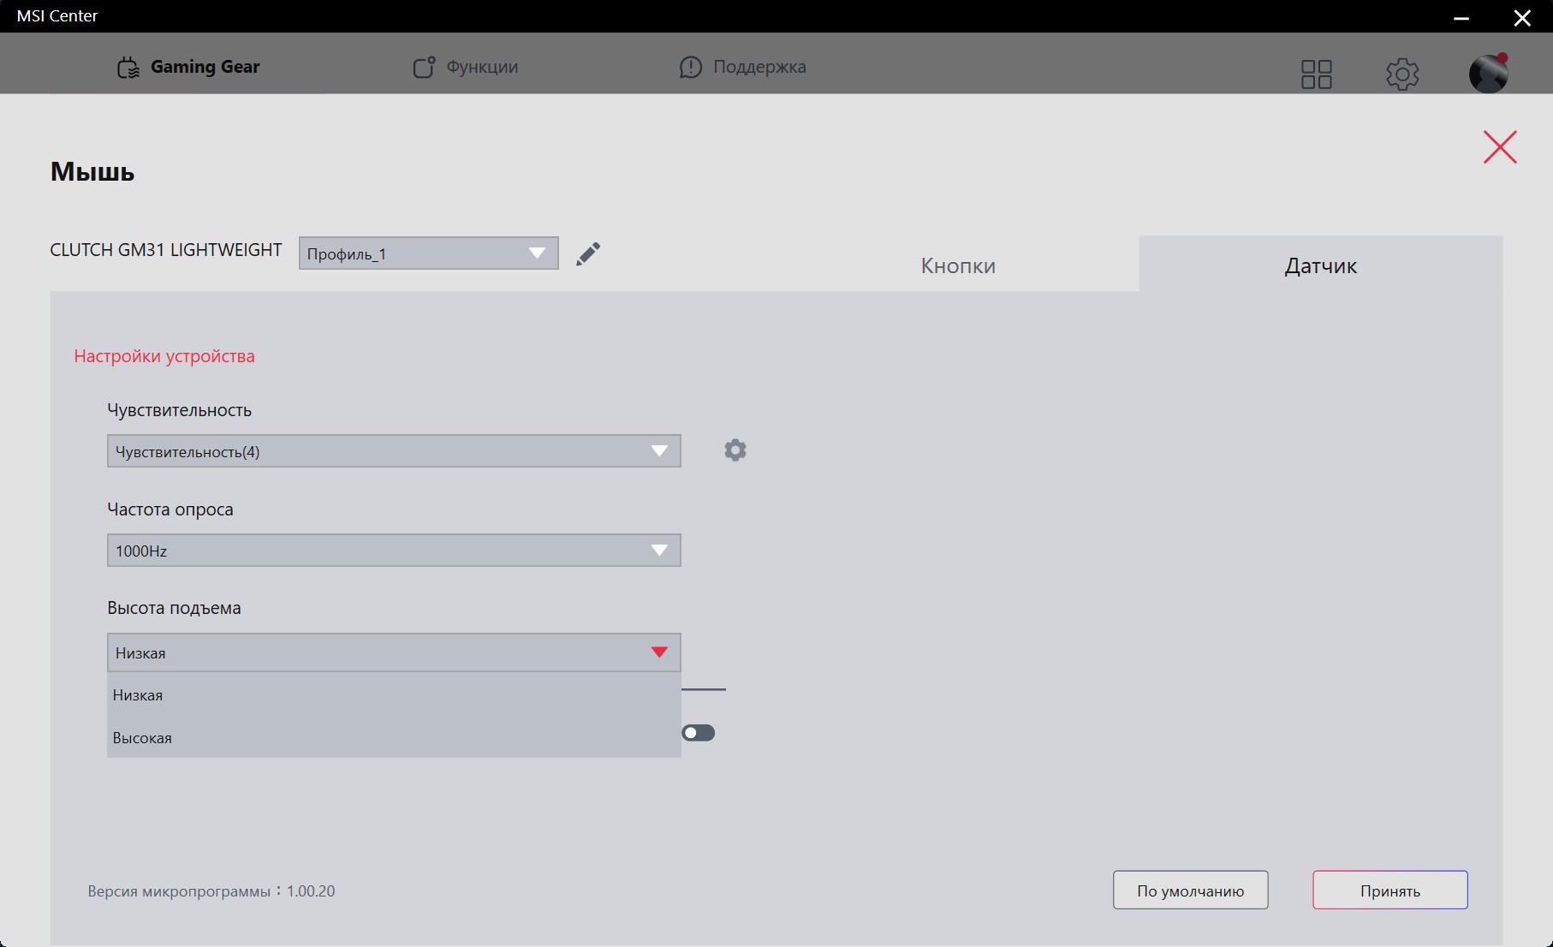
Task: Select the Датчик tab
Action: point(1320,265)
